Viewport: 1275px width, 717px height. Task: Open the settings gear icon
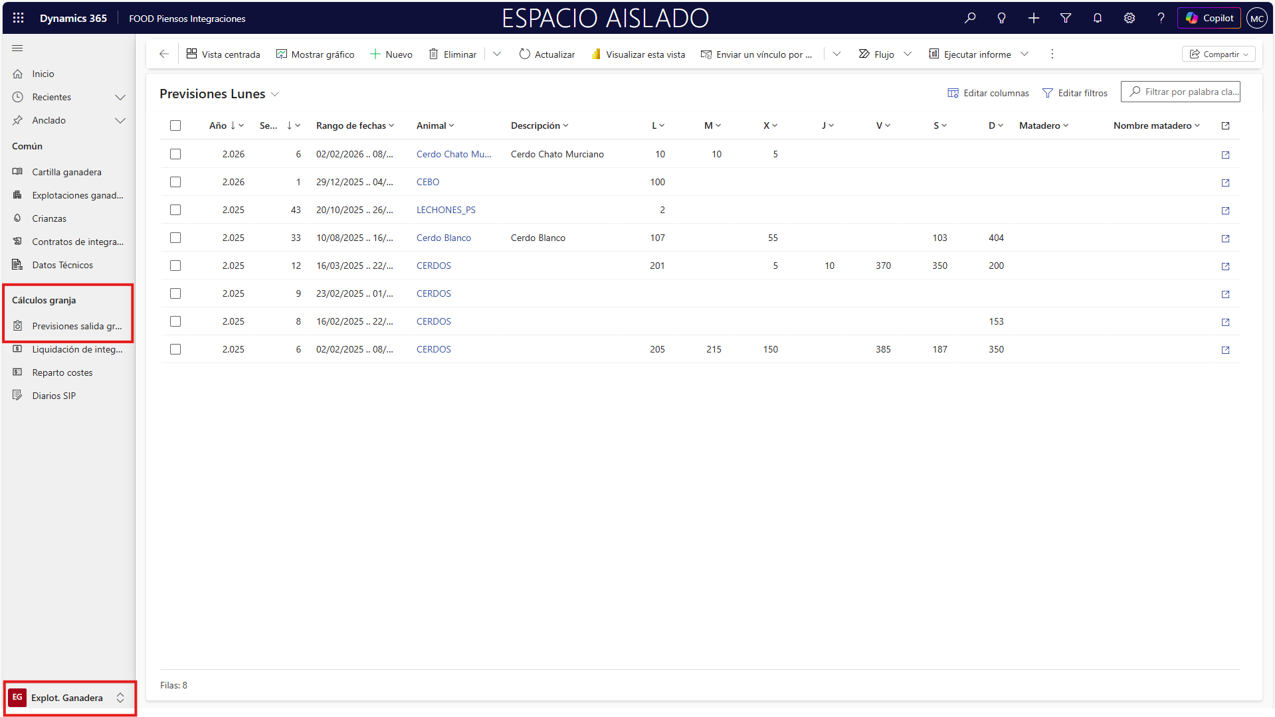point(1129,18)
